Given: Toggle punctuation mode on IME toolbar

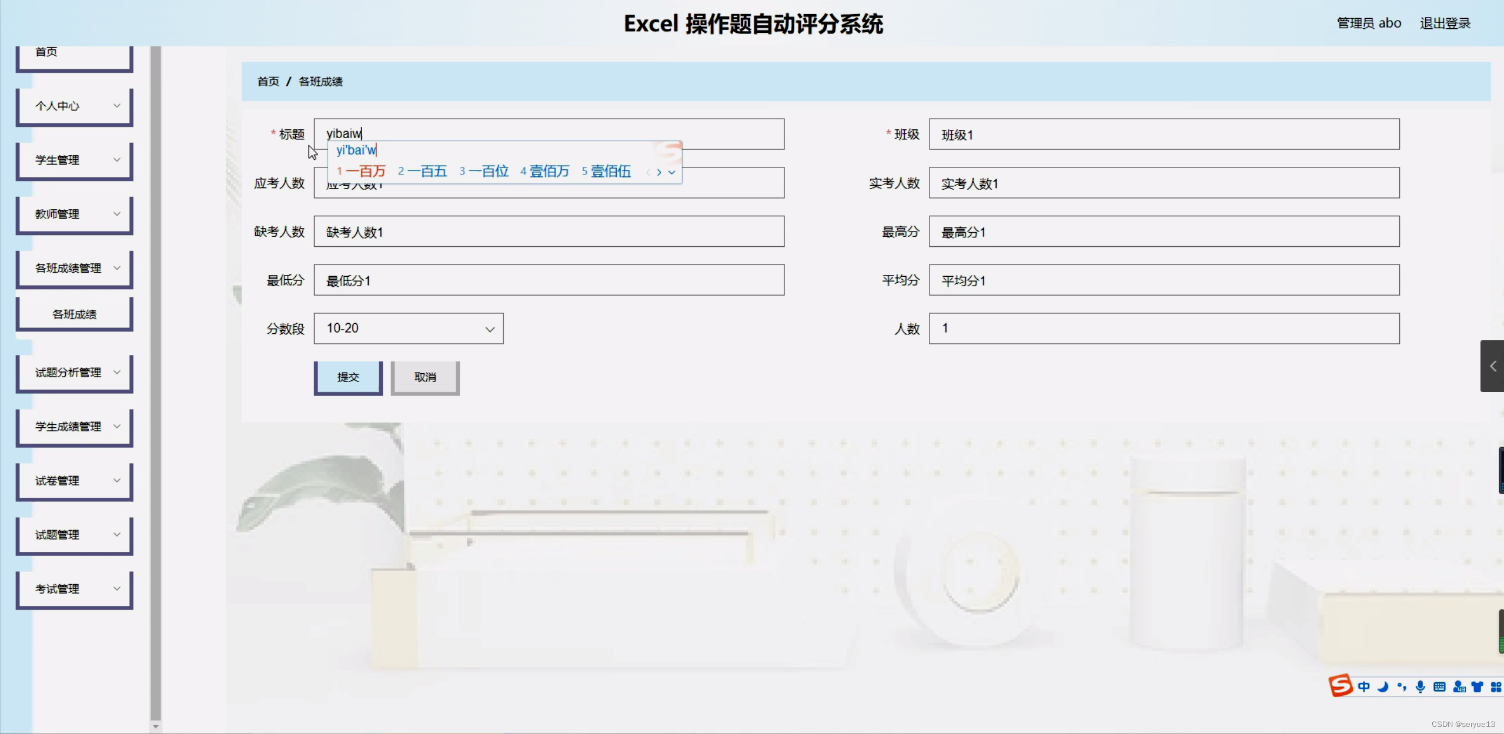Looking at the screenshot, I should point(1402,687).
